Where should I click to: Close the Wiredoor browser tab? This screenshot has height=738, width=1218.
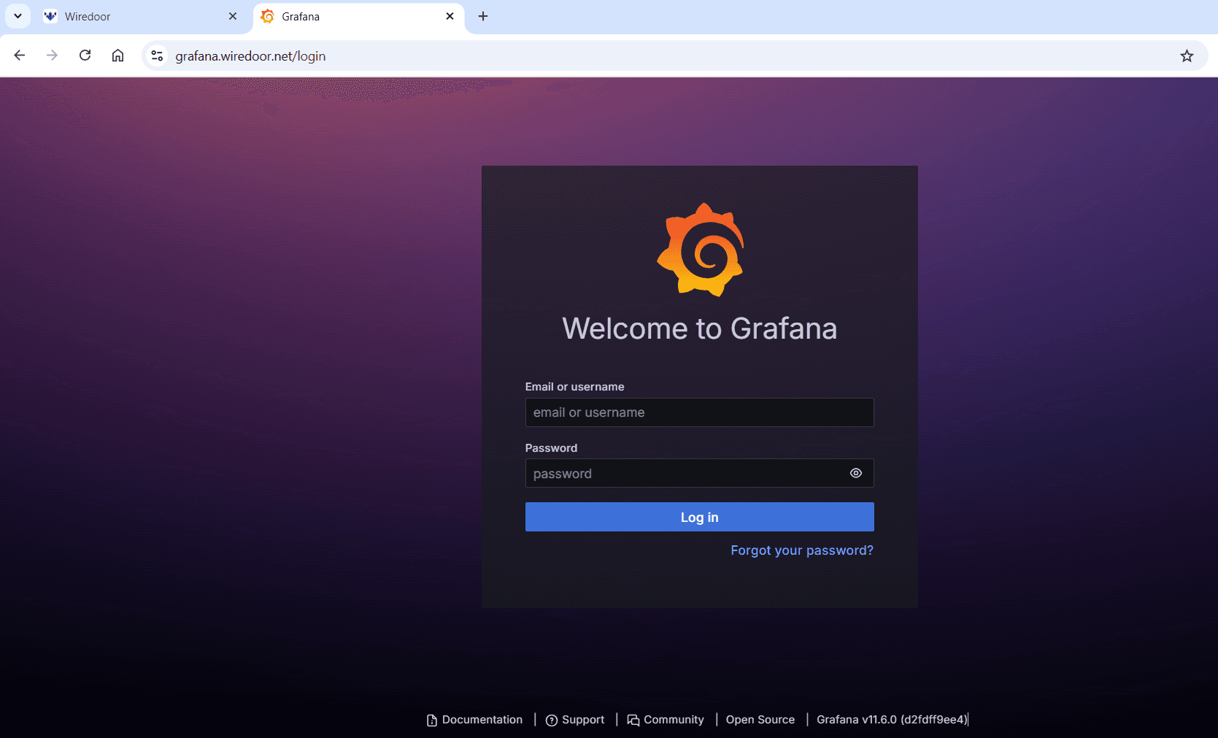coord(233,16)
